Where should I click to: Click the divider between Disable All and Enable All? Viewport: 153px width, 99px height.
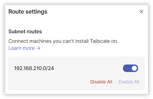point(115,82)
